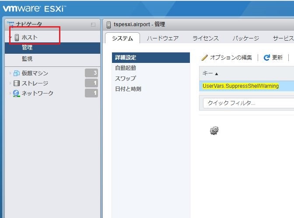The image size is (294, 218).
Task: Click the Network globe icon in the Navigator
Action: 17,93
